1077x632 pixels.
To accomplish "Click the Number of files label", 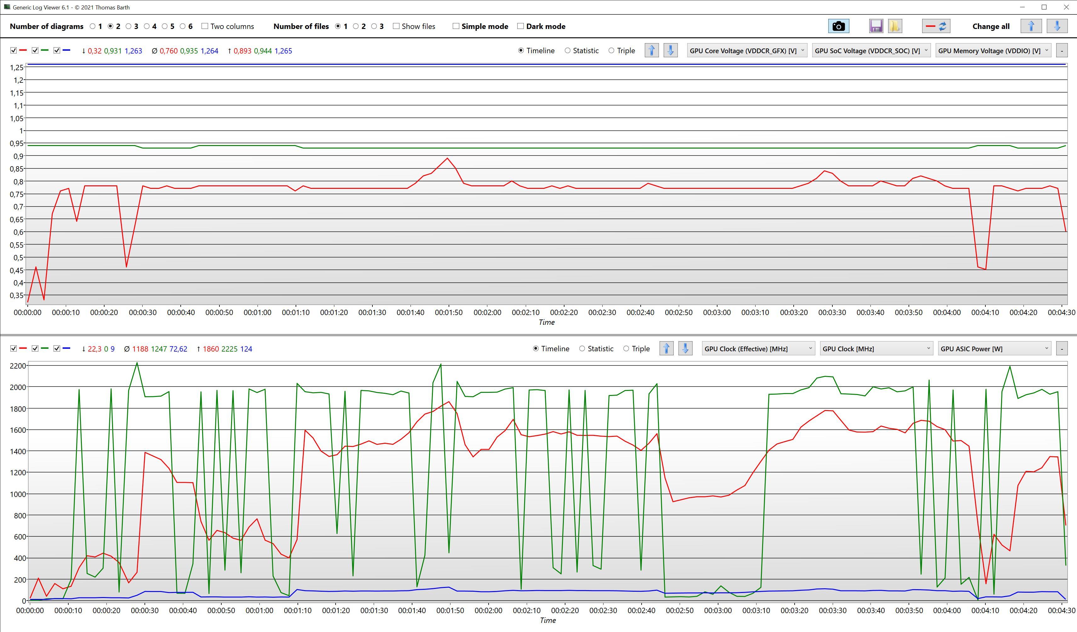I will (301, 26).
